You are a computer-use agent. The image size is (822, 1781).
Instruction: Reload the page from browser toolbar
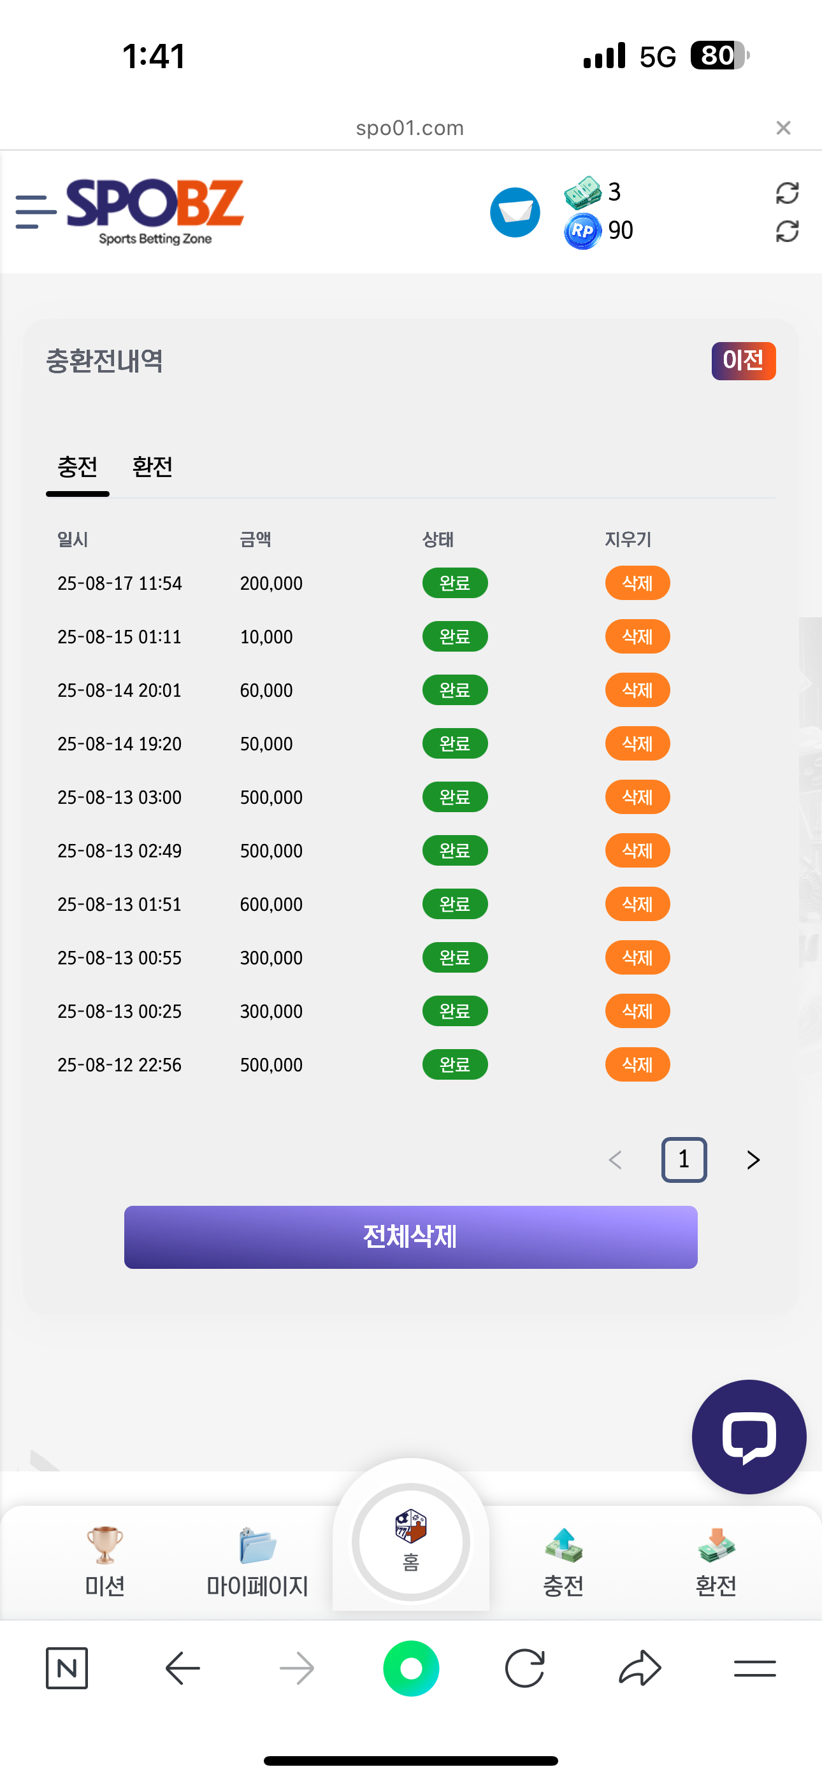point(524,1668)
